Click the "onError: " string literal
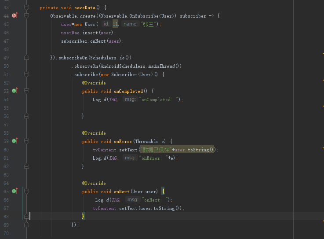 tap(153, 158)
